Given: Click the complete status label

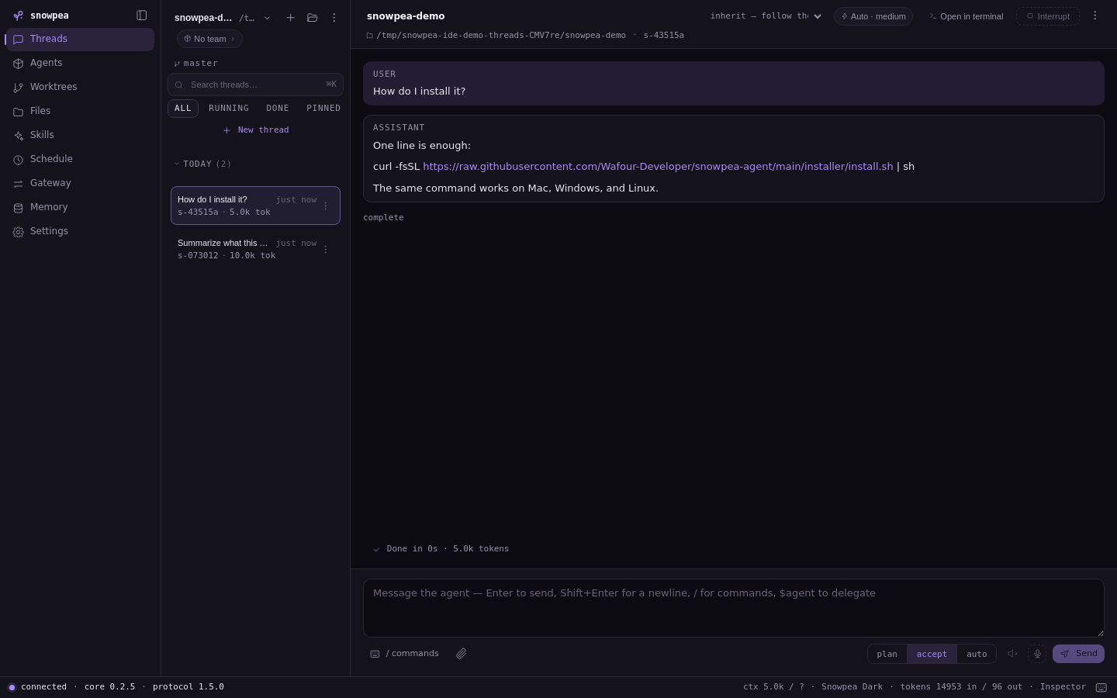Looking at the screenshot, I should pyautogui.click(x=383, y=218).
